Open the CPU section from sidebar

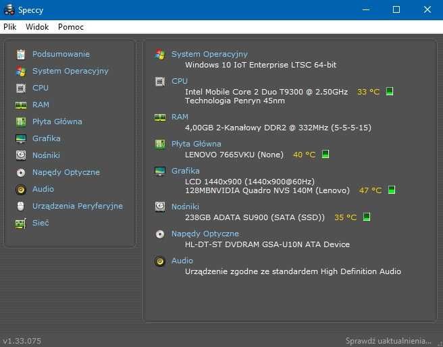point(41,88)
